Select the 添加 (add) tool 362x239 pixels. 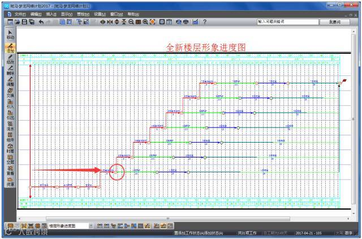click(x=10, y=48)
